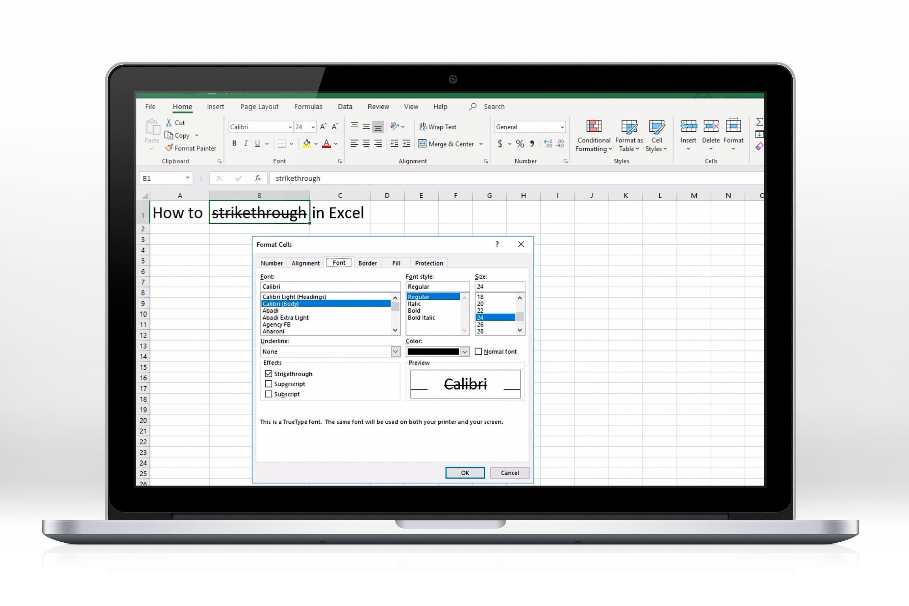
Task: Open the Underline dropdown
Action: pos(395,351)
